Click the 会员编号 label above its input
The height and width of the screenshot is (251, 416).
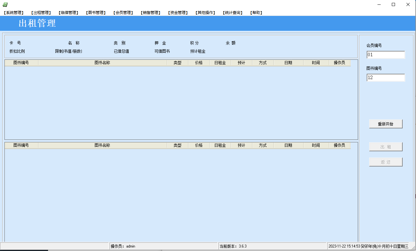tap(374, 45)
